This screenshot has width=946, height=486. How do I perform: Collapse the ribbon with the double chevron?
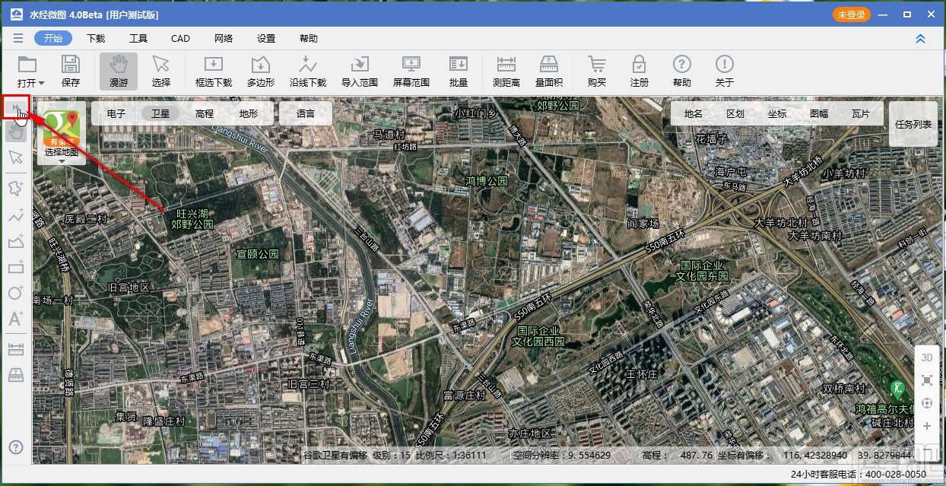pyautogui.click(x=920, y=39)
